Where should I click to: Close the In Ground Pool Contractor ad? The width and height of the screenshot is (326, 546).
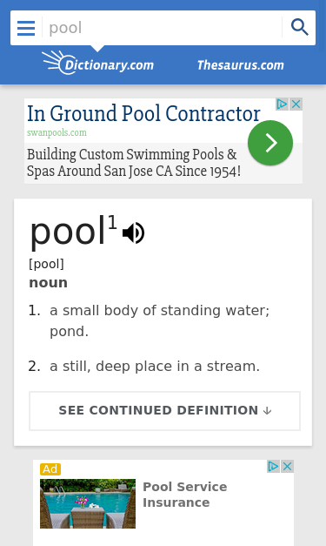coord(296,104)
